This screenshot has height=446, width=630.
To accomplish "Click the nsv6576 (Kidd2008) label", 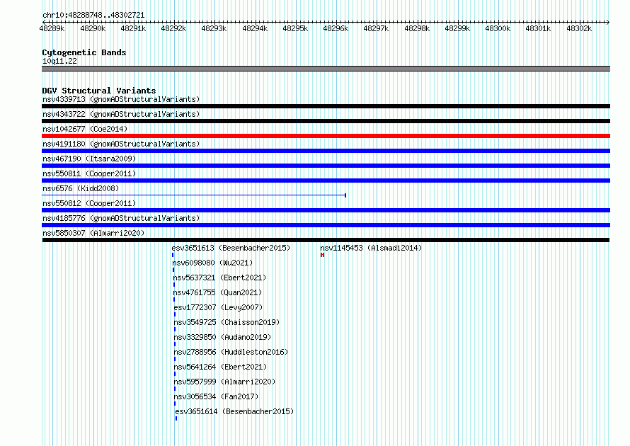I will [81, 188].
